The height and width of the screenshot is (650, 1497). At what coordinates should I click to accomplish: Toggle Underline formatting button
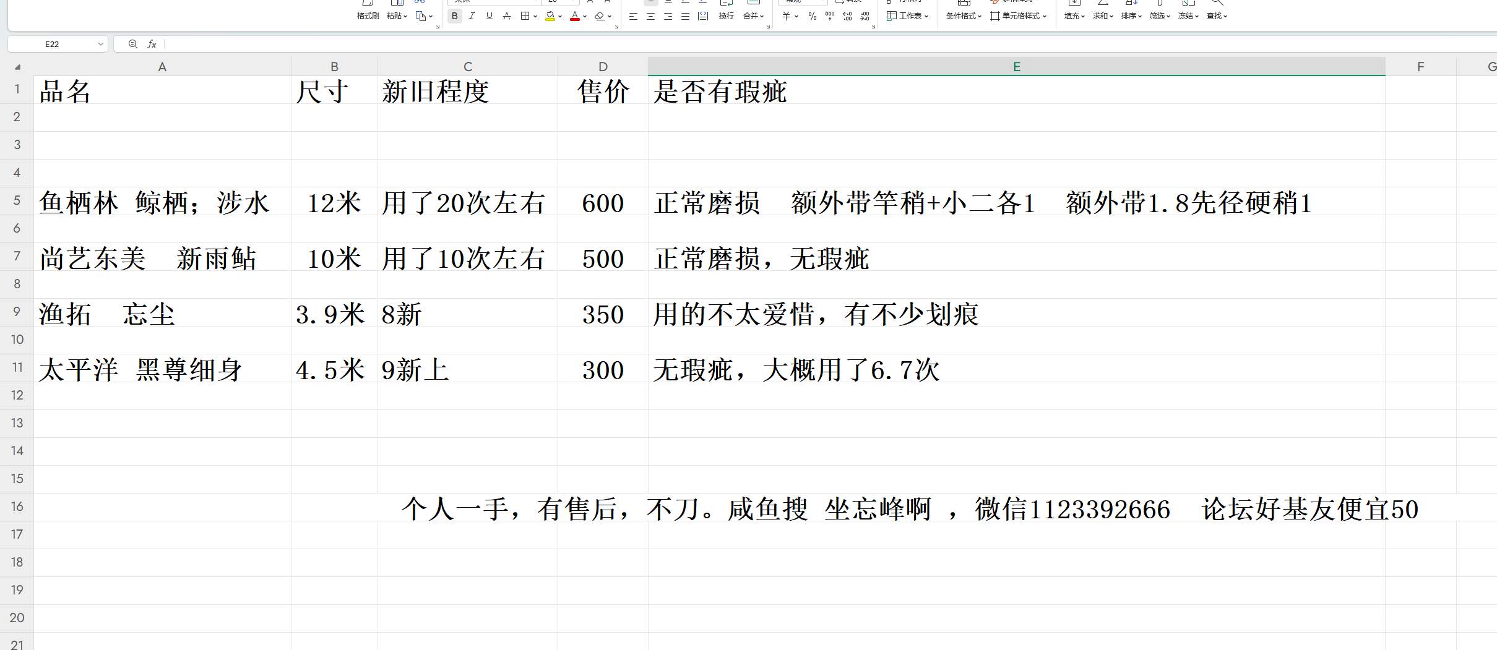click(490, 16)
